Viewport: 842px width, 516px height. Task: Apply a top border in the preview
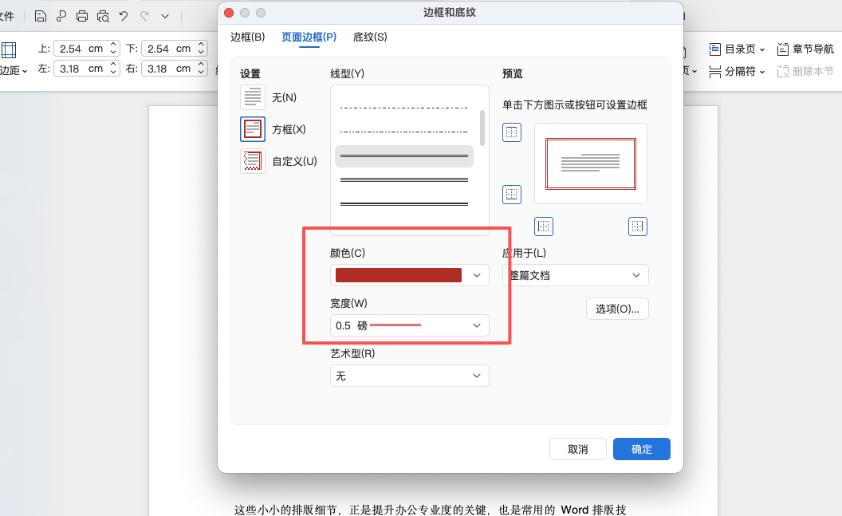pos(511,132)
